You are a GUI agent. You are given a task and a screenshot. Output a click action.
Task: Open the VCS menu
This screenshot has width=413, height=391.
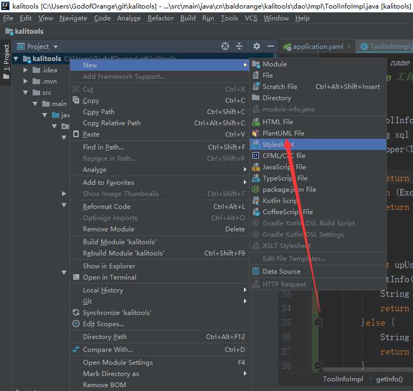pos(251,18)
